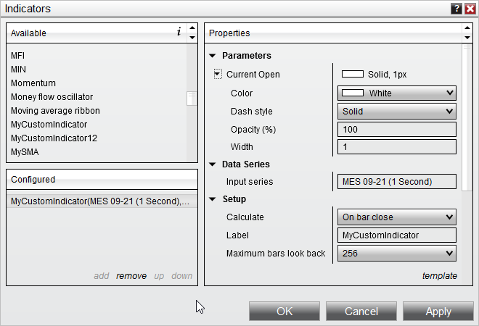
Task: Select MySMA in the Available indicators
Action: point(25,152)
